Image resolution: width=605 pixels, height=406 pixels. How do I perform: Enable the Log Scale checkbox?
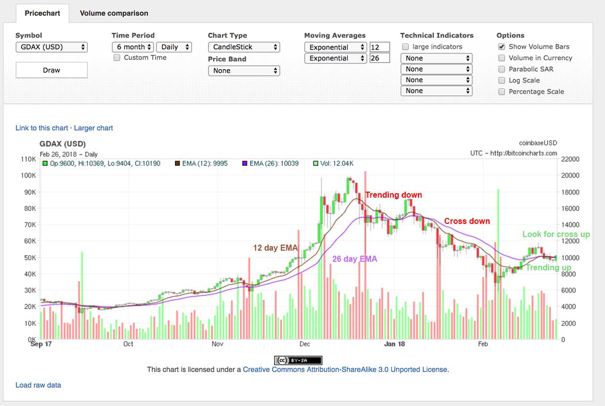click(502, 80)
